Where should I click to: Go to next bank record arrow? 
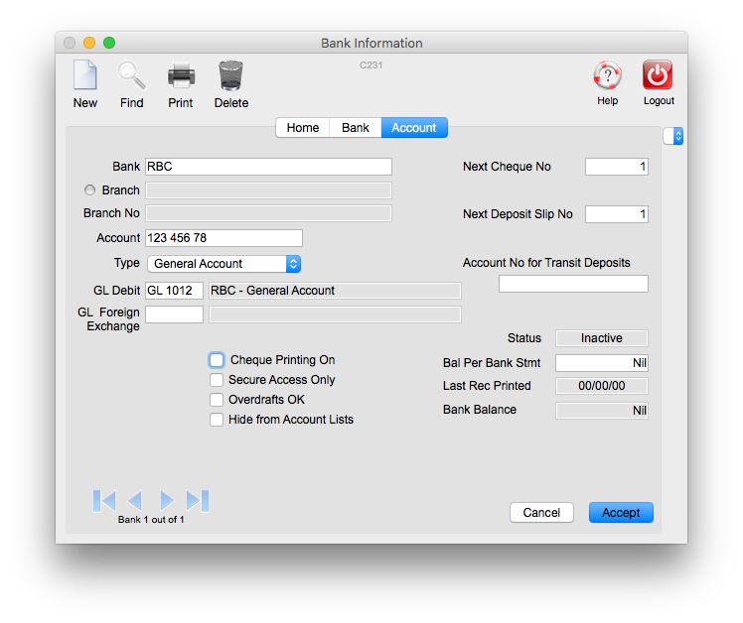[167, 500]
